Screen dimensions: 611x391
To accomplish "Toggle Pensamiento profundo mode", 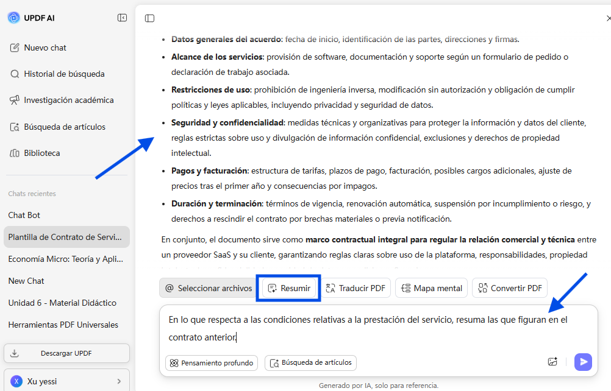I will coord(211,362).
